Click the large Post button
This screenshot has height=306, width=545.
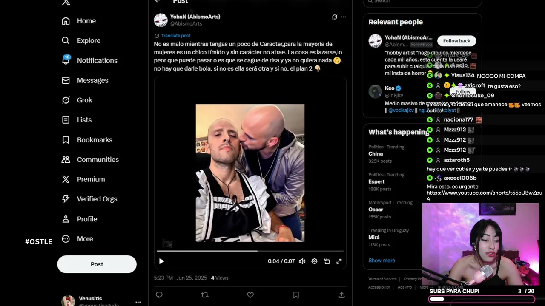(x=97, y=264)
